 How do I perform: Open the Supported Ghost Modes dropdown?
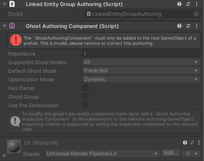point(141,62)
